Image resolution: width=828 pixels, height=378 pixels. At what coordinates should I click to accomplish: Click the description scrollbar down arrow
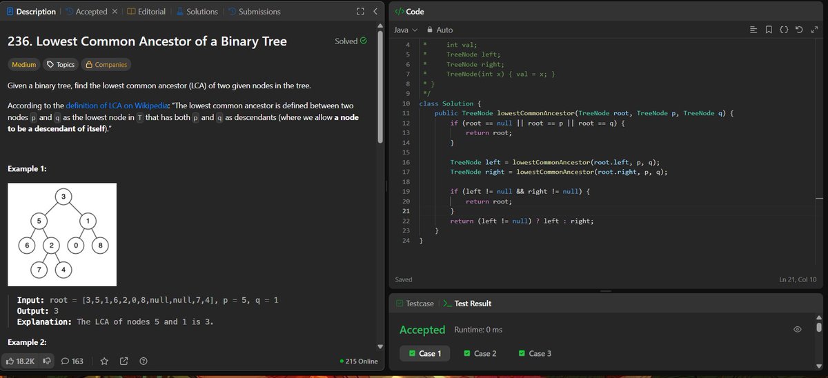click(379, 346)
